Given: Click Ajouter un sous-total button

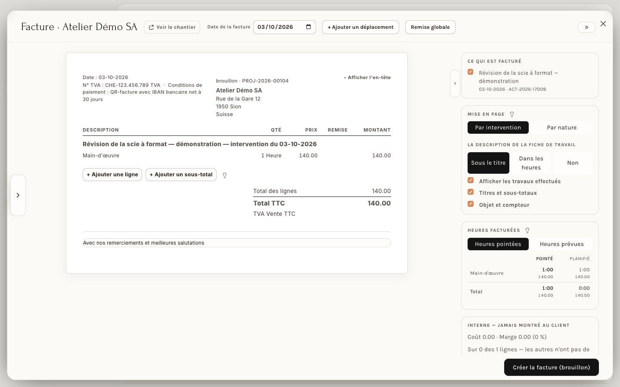Looking at the screenshot, I should 181,175.
